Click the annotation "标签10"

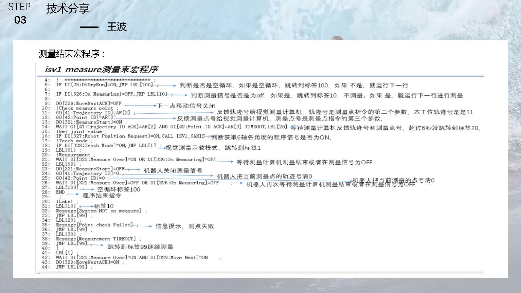click(104, 206)
